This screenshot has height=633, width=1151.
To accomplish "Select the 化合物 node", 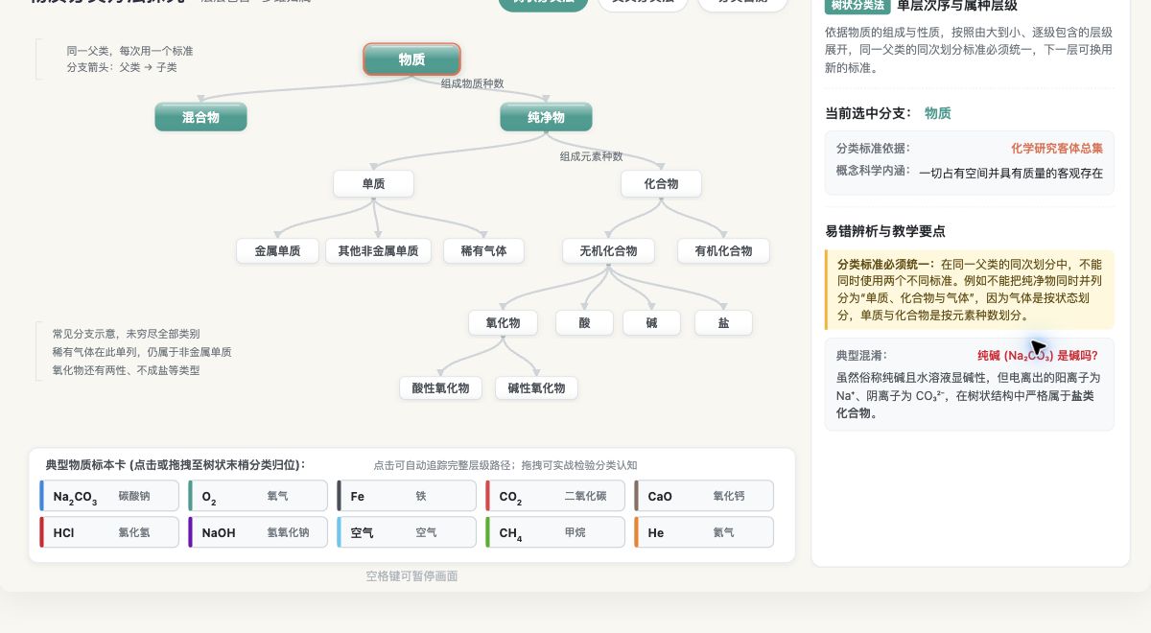I will point(661,183).
